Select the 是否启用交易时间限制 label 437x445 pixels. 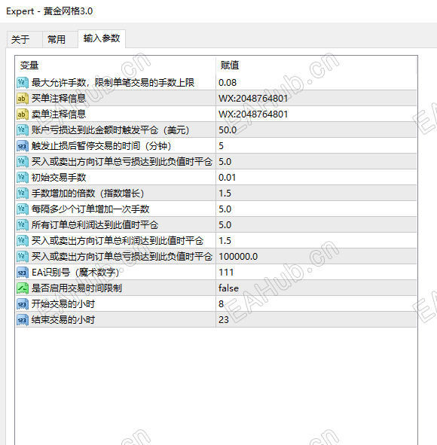pyautogui.click(x=76, y=288)
